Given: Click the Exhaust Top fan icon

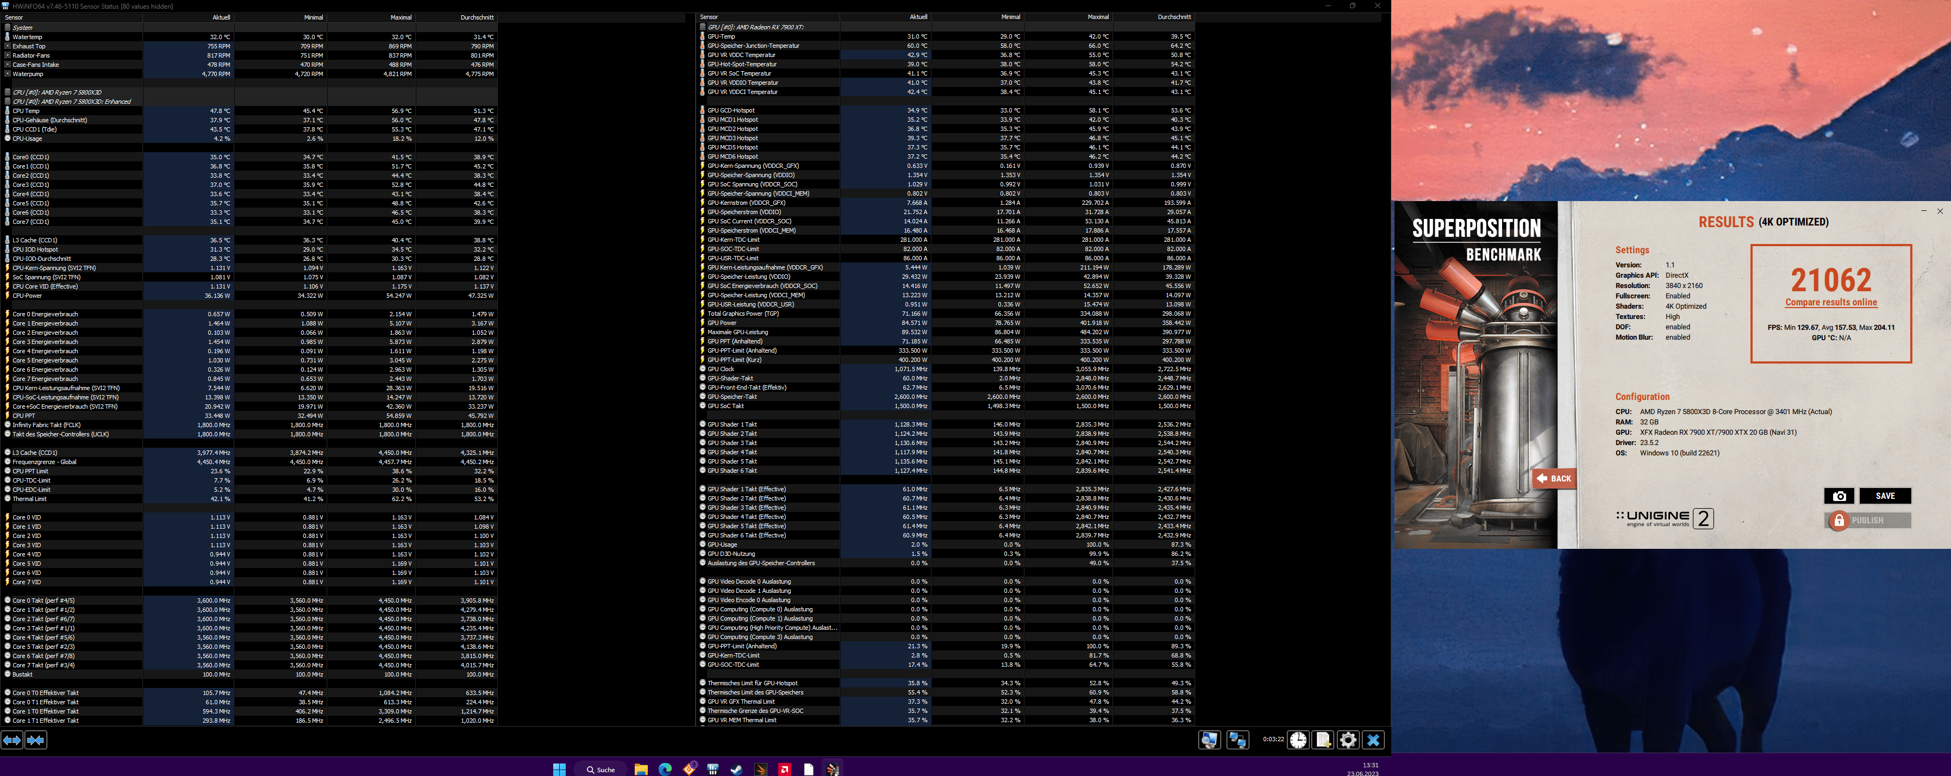Looking at the screenshot, I should click(x=8, y=46).
